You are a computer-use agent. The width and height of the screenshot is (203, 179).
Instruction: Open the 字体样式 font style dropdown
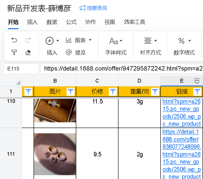[x=116, y=41]
